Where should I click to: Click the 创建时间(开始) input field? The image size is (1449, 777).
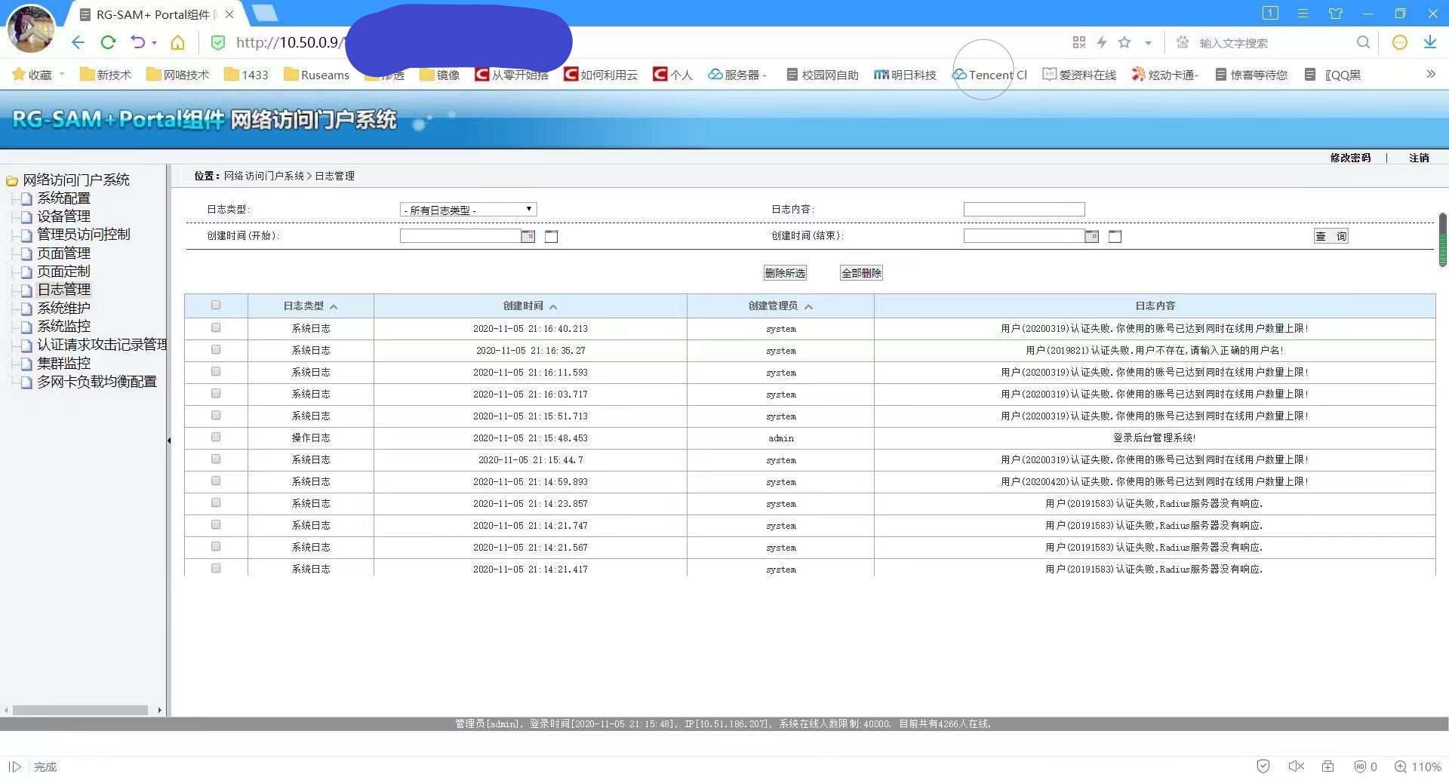[x=460, y=236]
